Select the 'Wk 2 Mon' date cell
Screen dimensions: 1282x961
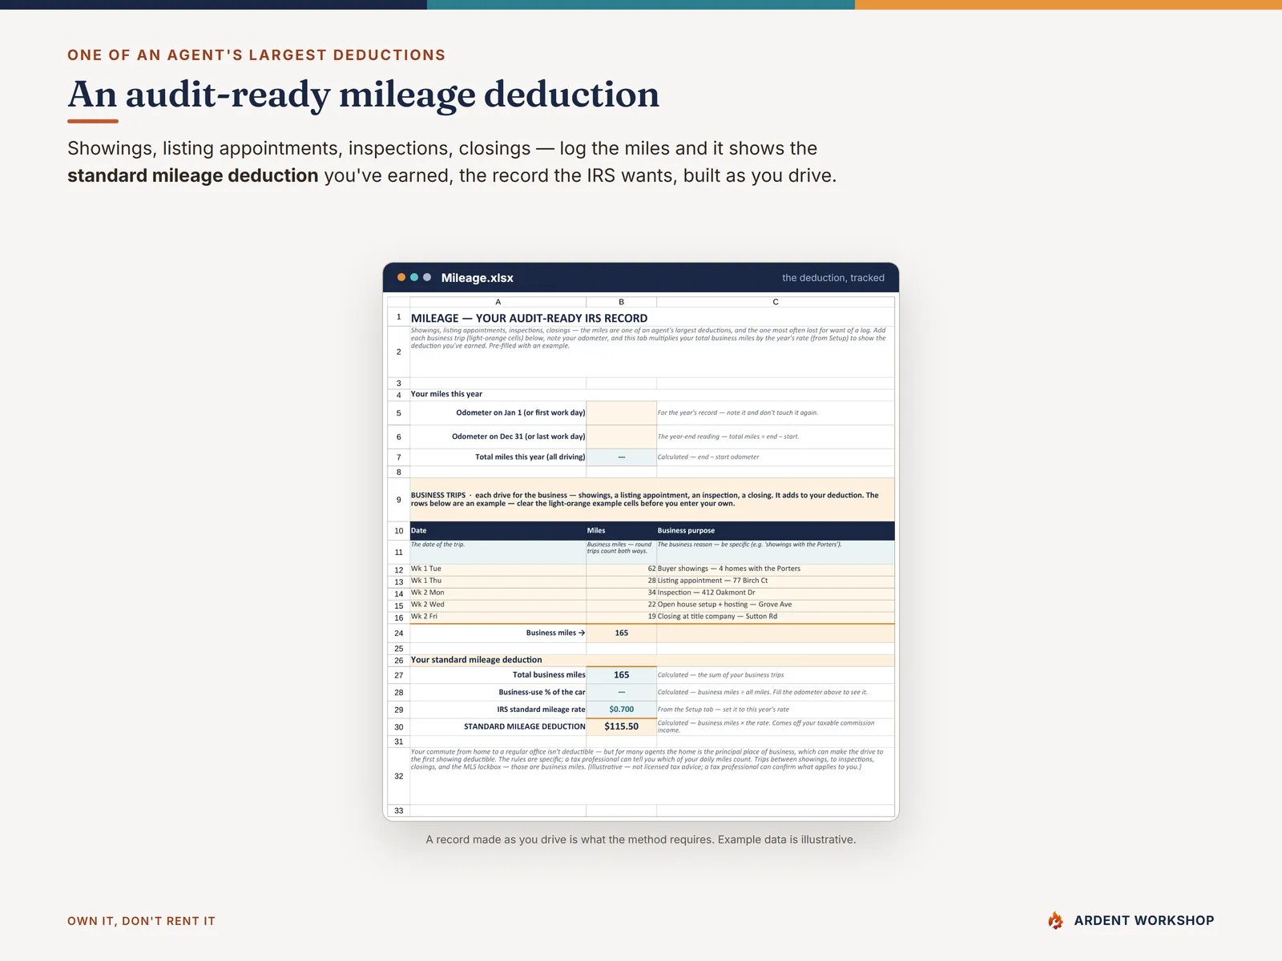(498, 593)
